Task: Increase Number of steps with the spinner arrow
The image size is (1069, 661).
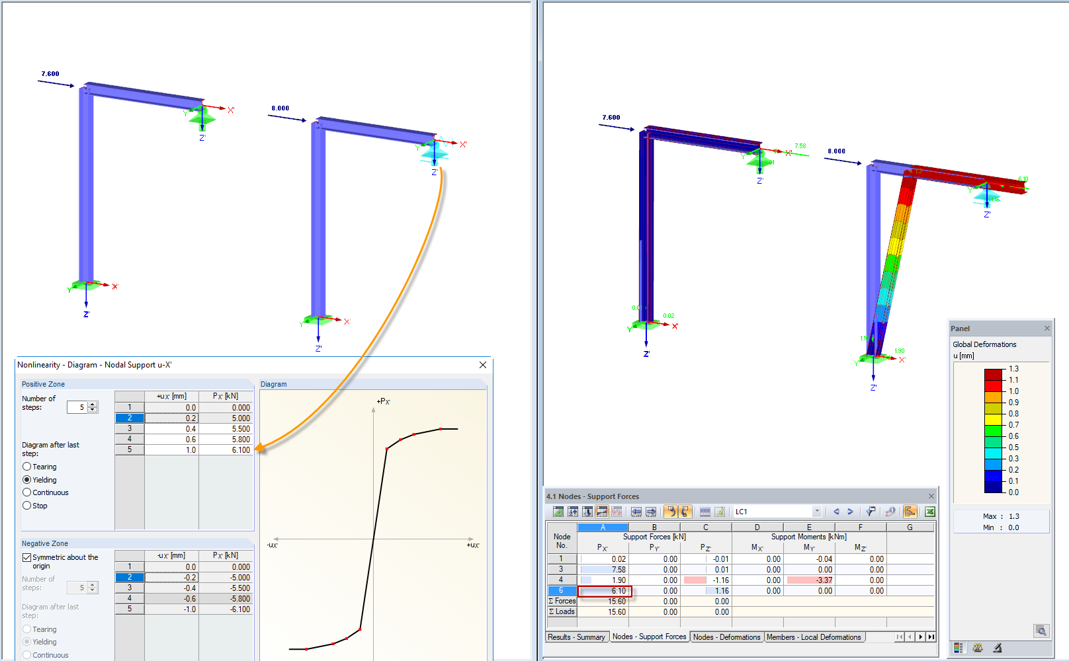Action: 93,404
